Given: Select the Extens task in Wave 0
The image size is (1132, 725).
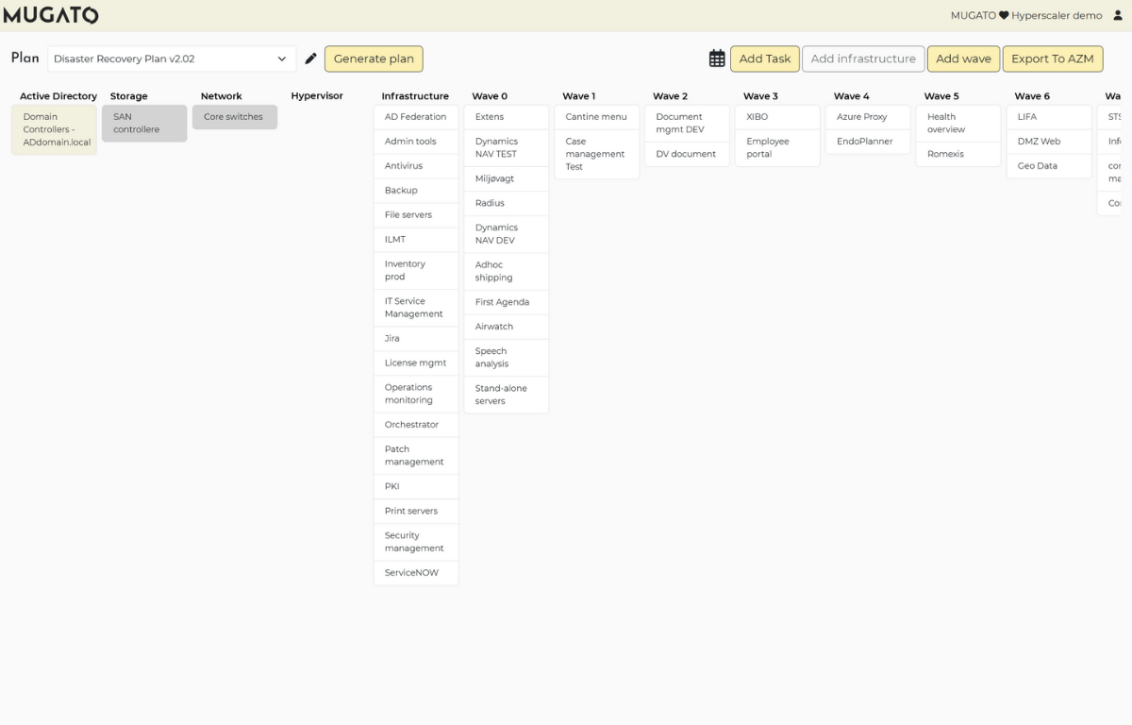Looking at the screenshot, I should click(506, 116).
